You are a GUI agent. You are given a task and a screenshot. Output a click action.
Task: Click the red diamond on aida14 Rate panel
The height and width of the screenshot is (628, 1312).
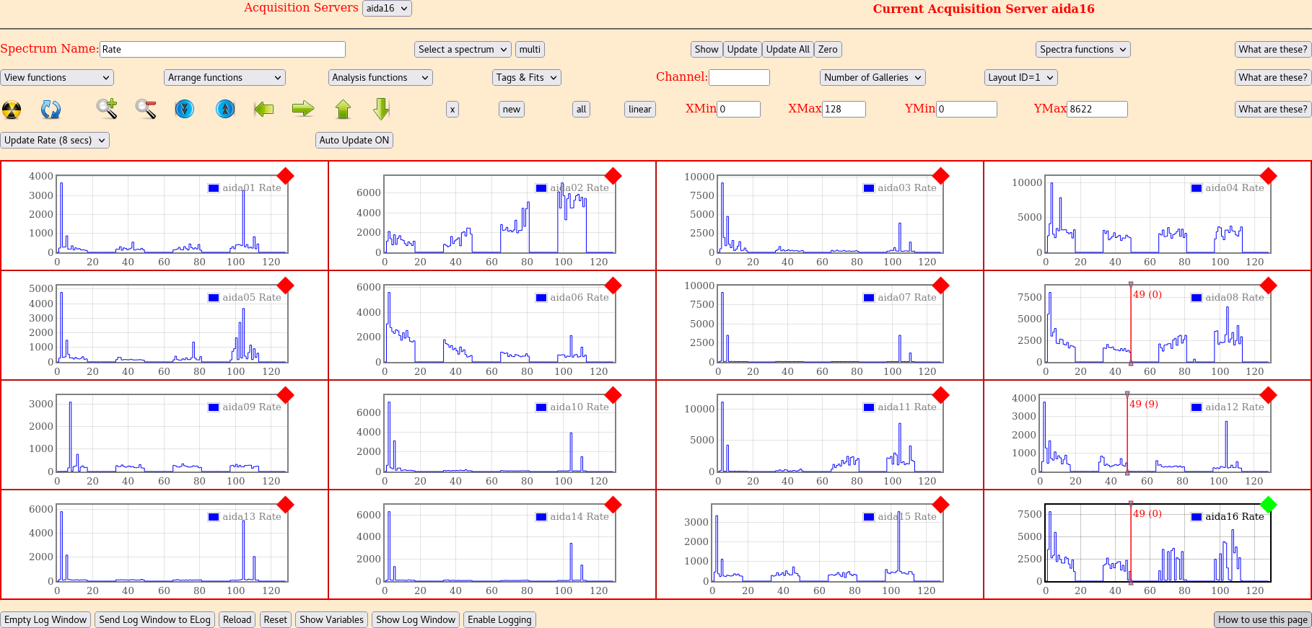pyautogui.click(x=613, y=505)
